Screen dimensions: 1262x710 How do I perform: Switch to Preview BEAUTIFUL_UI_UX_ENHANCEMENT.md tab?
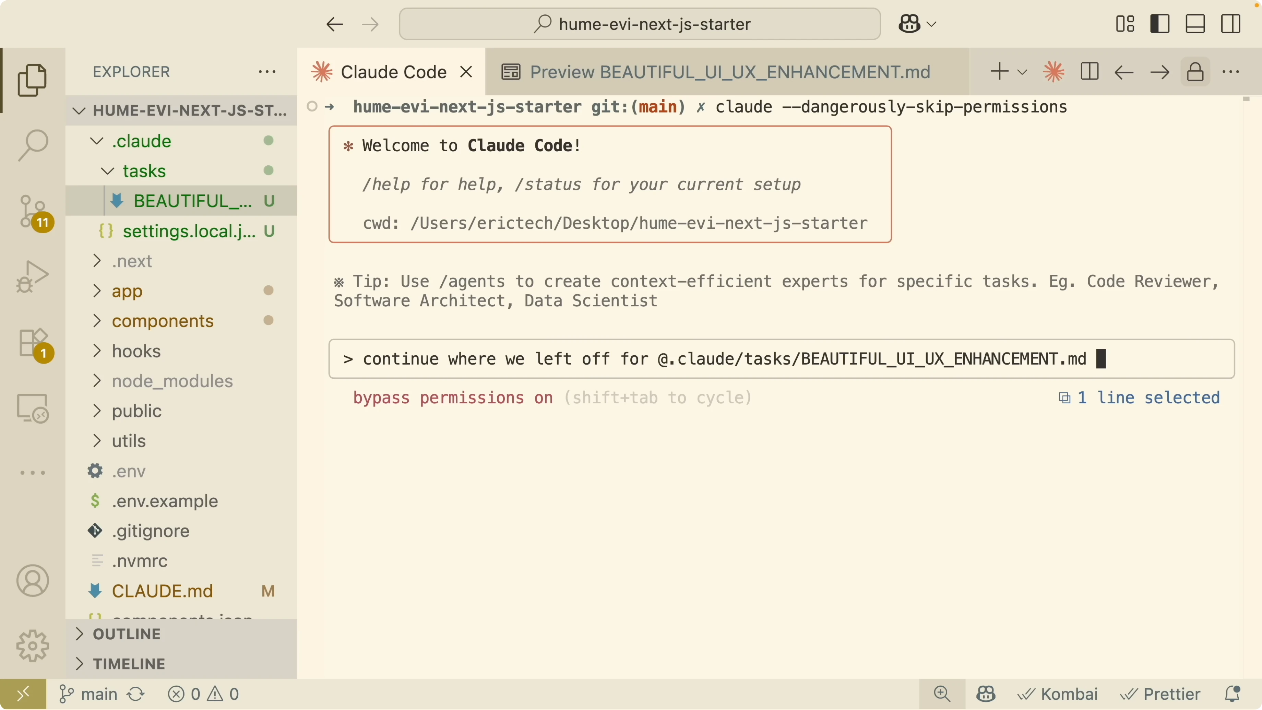716,72
